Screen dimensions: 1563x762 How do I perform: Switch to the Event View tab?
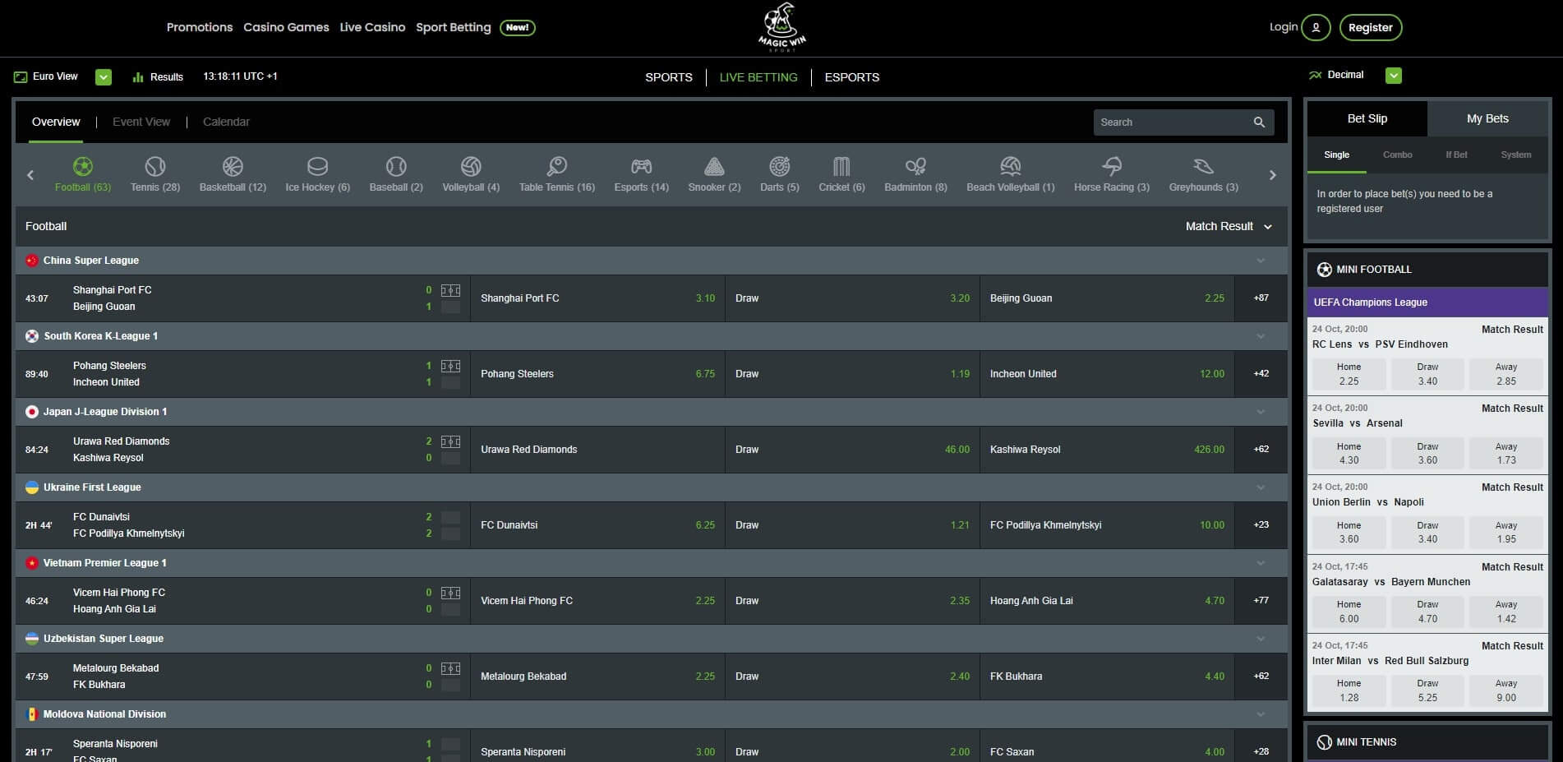141,121
